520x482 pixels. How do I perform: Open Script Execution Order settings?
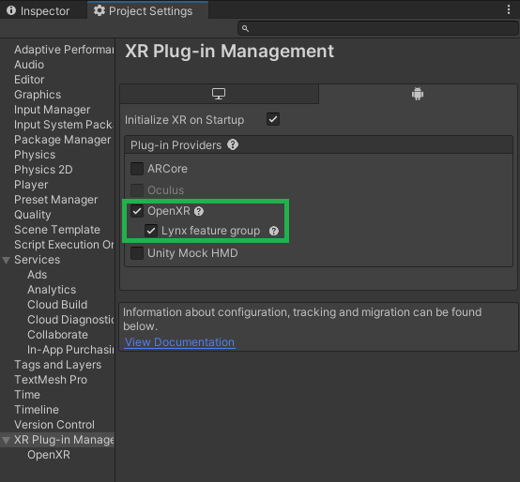click(x=64, y=245)
